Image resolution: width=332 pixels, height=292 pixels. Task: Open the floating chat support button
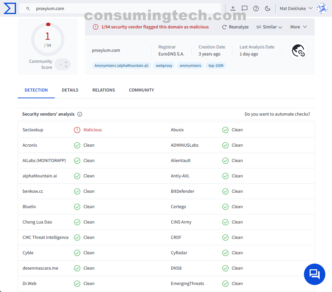[314, 274]
